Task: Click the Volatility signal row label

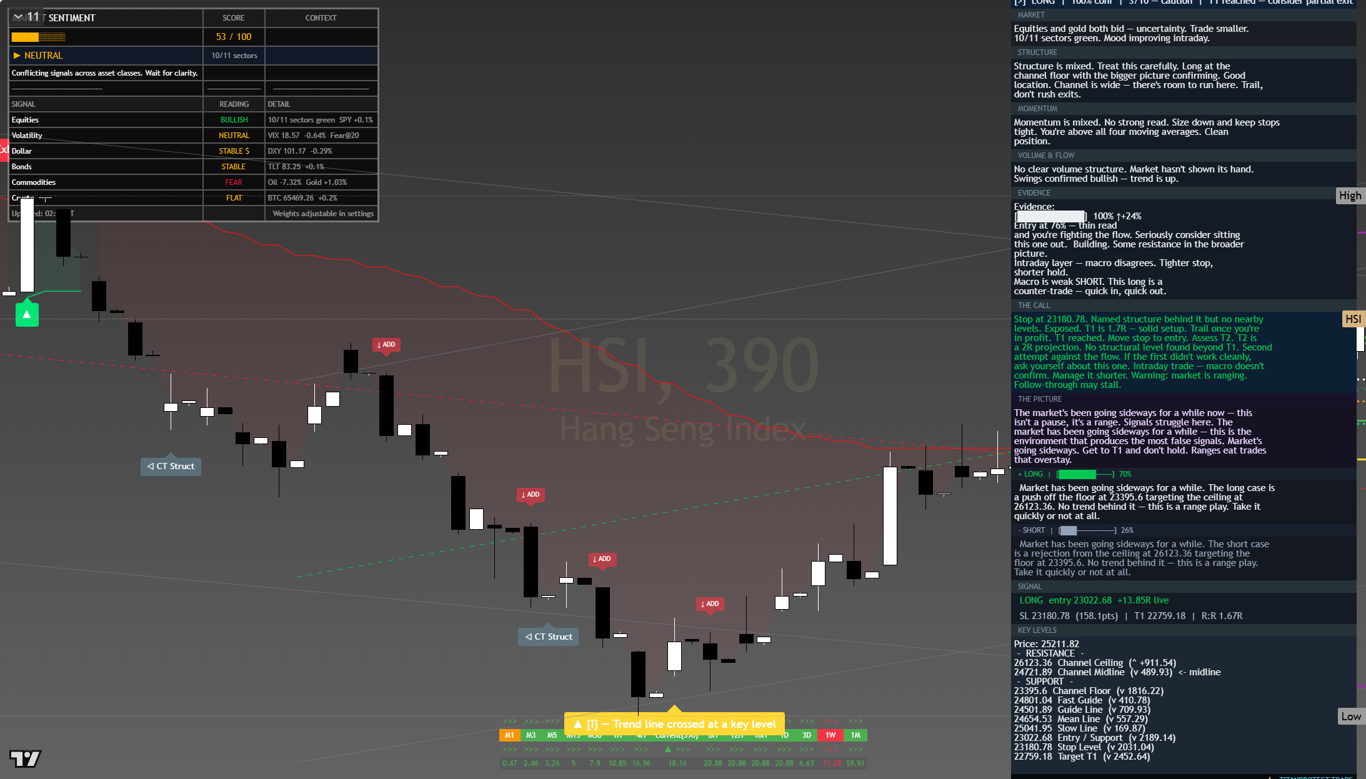Action: point(27,136)
